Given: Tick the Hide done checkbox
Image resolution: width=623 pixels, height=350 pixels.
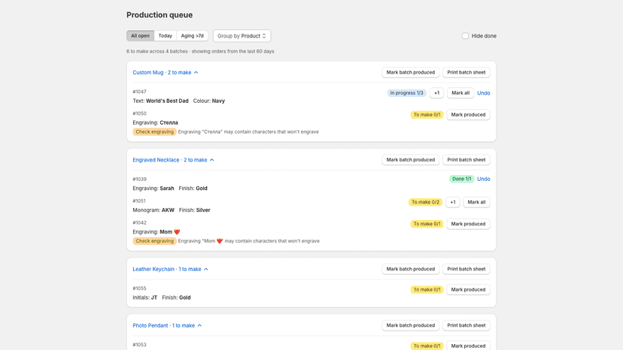Looking at the screenshot, I should 465,36.
